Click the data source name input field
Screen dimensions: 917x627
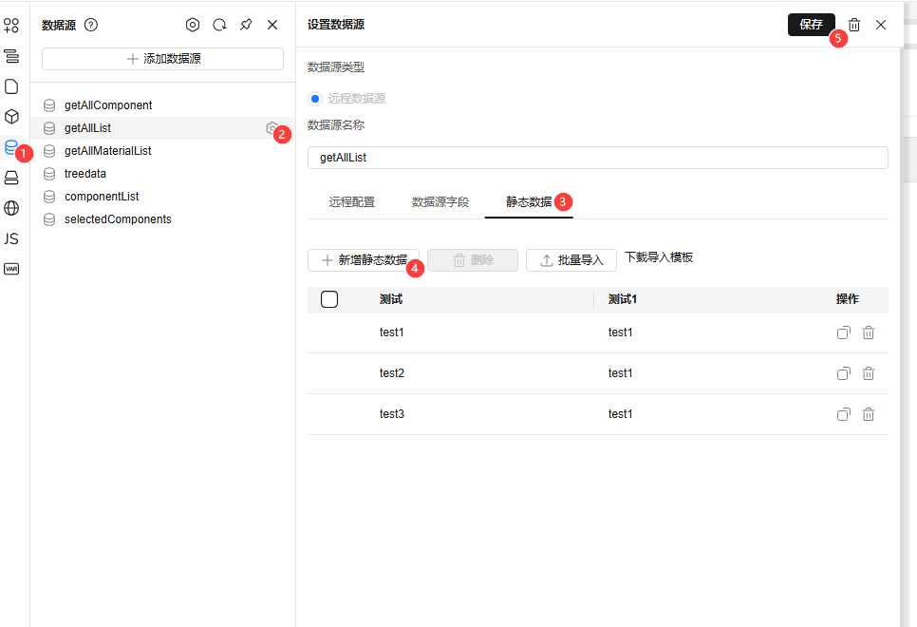pos(598,158)
